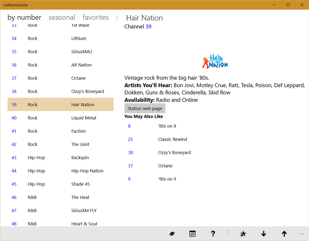Select channel 42 The Joint row
Screen dimensions: 309x241
click(60, 144)
